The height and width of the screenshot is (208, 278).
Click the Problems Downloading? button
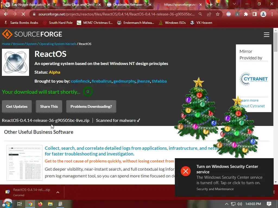tap(91, 106)
